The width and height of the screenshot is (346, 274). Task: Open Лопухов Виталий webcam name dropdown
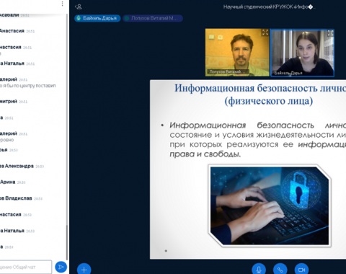(227, 71)
